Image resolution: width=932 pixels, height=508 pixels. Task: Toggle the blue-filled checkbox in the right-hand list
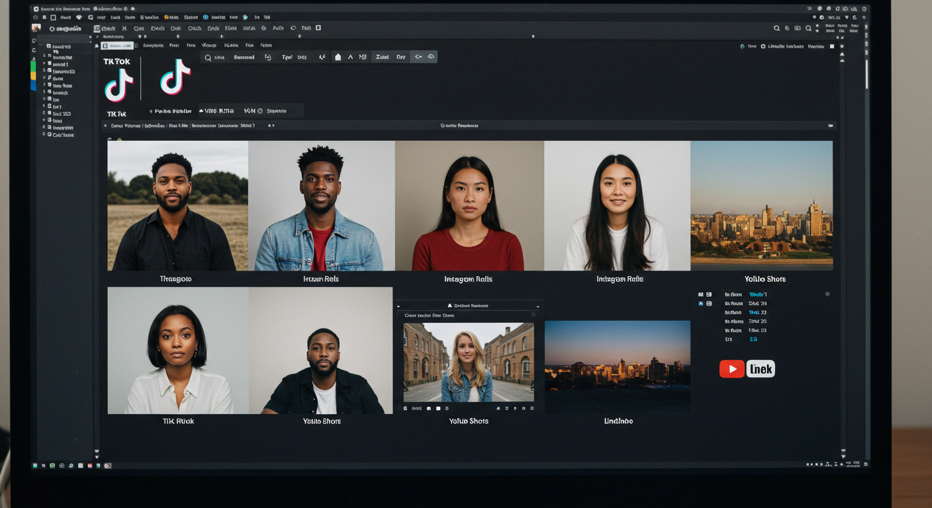[x=701, y=304]
